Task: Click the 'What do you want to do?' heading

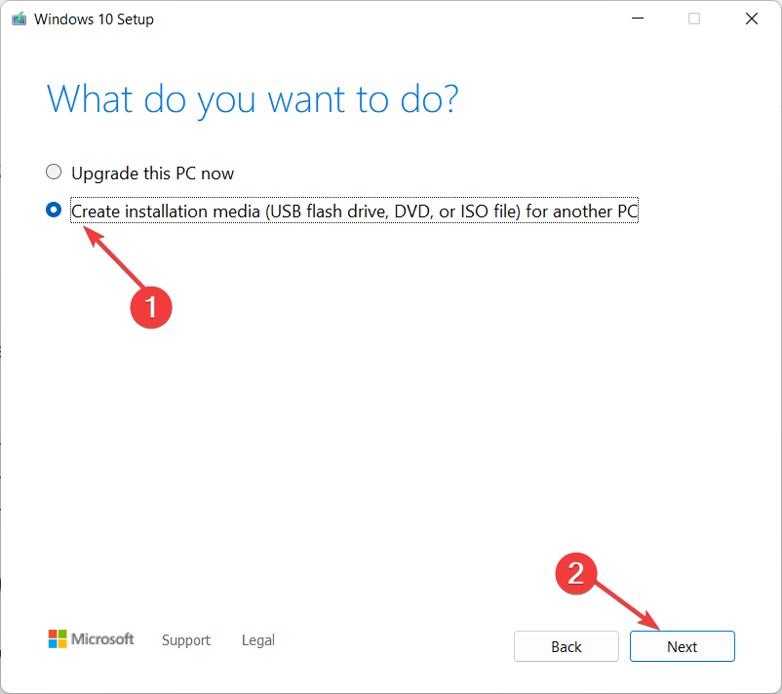Action: point(253,99)
